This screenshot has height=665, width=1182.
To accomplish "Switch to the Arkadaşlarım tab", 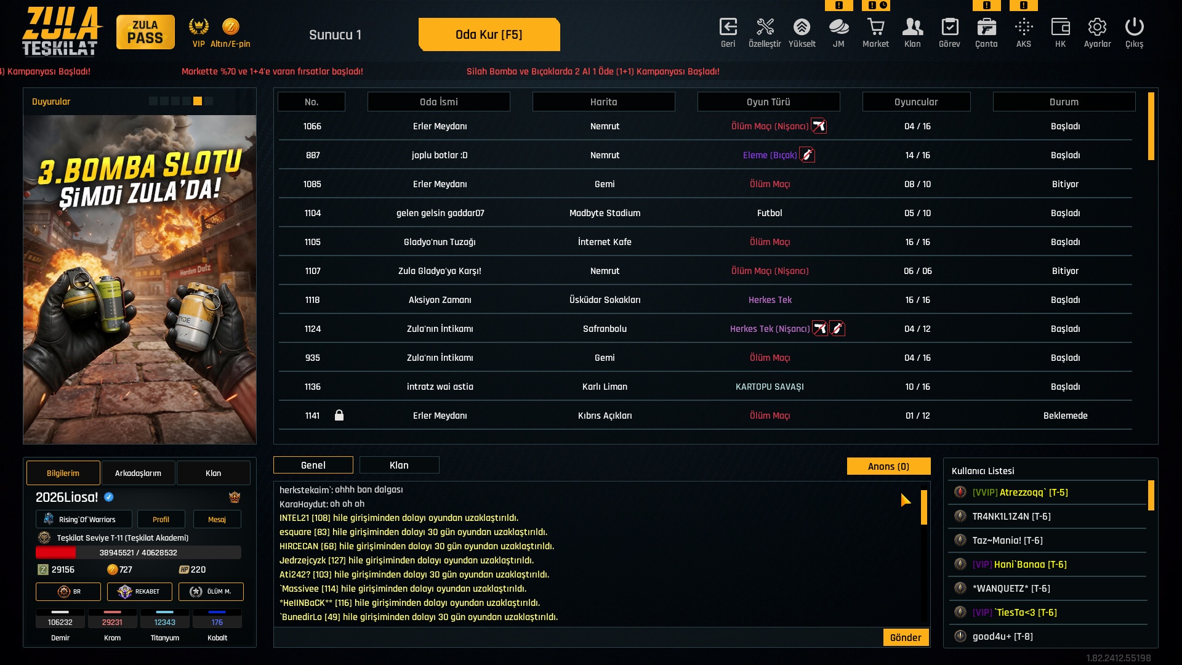I will click(139, 473).
